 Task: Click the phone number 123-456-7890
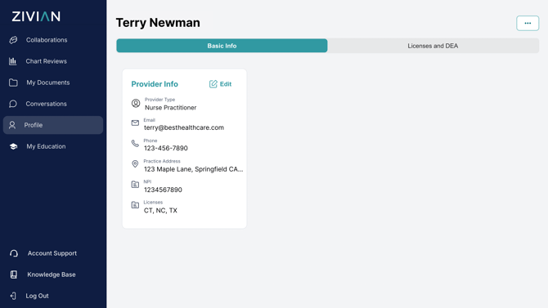(166, 148)
